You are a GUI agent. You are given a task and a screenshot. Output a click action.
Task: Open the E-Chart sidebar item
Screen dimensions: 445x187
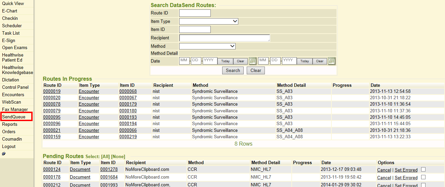[x=9, y=11]
